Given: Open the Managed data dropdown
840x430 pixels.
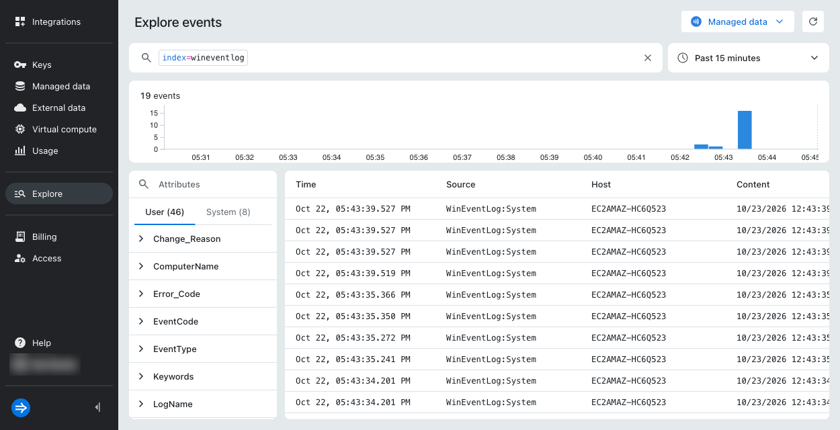Looking at the screenshot, I should pos(738,21).
